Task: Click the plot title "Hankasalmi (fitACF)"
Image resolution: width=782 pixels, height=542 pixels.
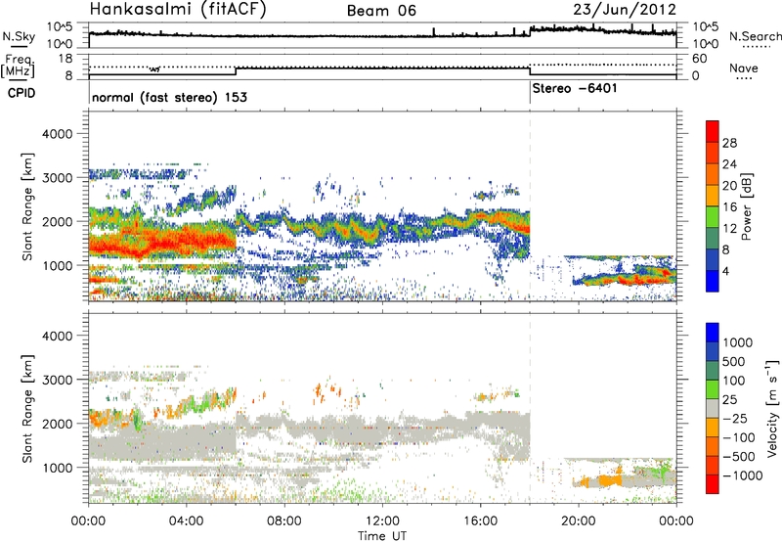Action: pyautogui.click(x=178, y=10)
